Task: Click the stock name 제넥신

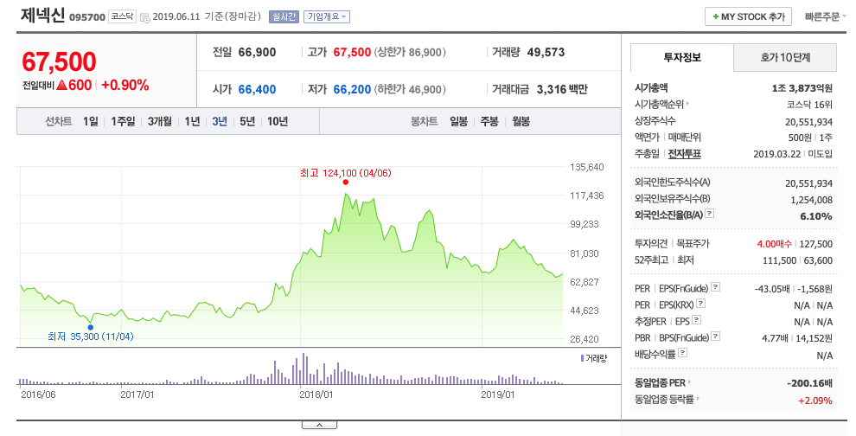Action: coord(43,16)
